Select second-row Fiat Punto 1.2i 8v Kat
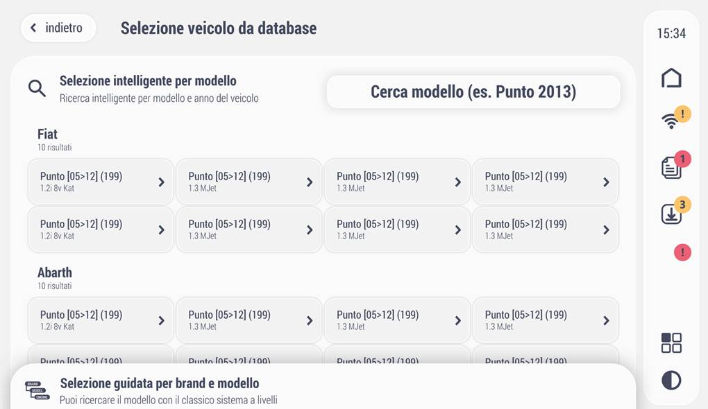 [101, 229]
